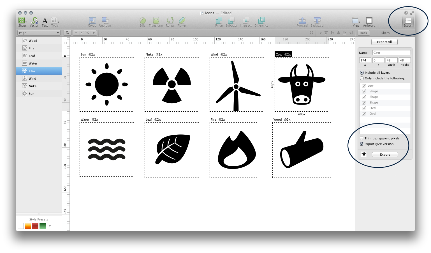Image resolution: width=431 pixels, height=253 pixels.
Task: Open the Page 1 dropdown
Action: [39, 33]
